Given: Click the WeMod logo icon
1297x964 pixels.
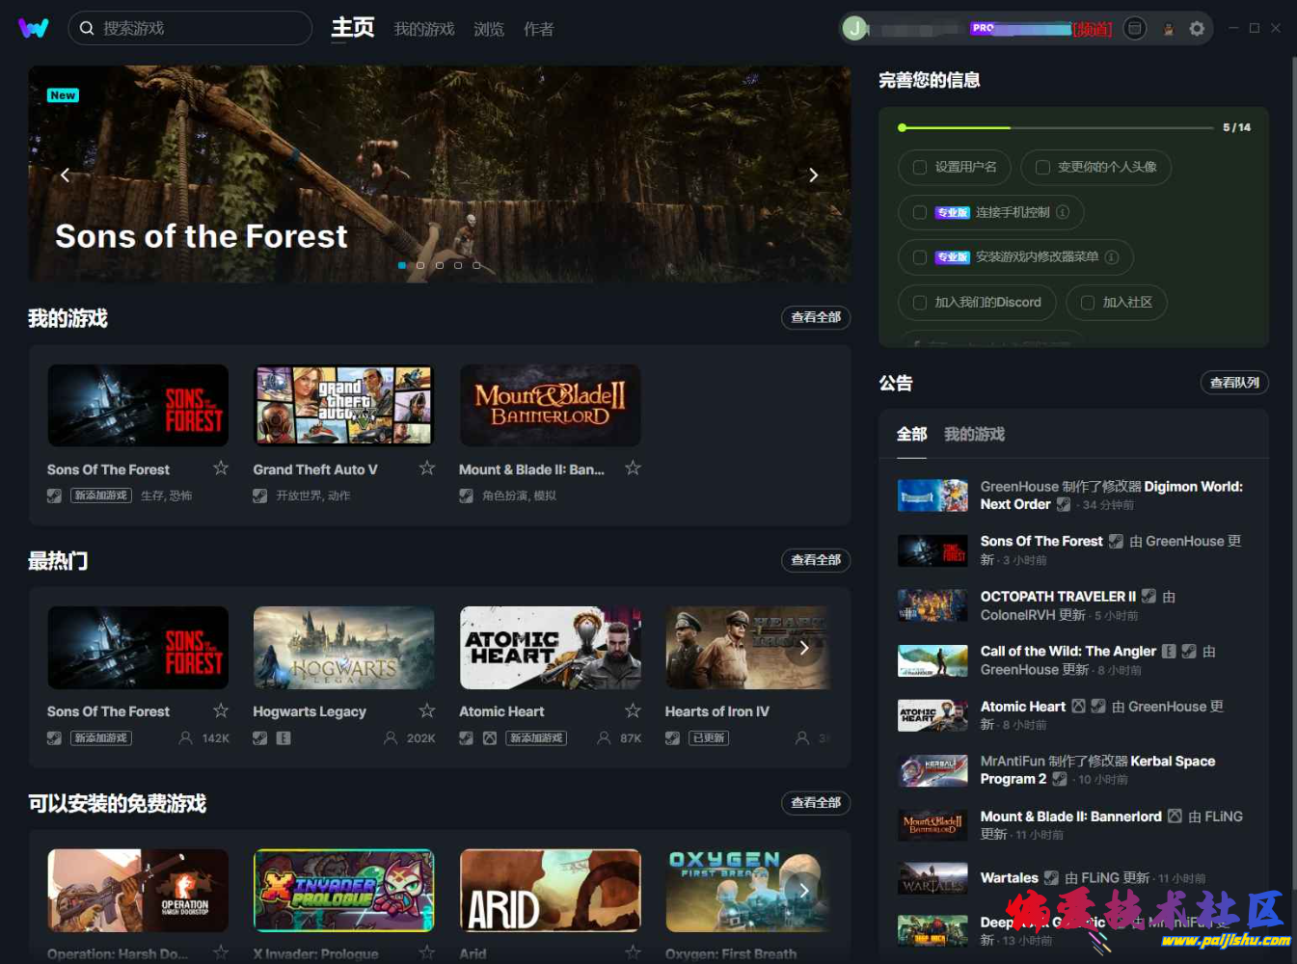Looking at the screenshot, I should tap(33, 28).
